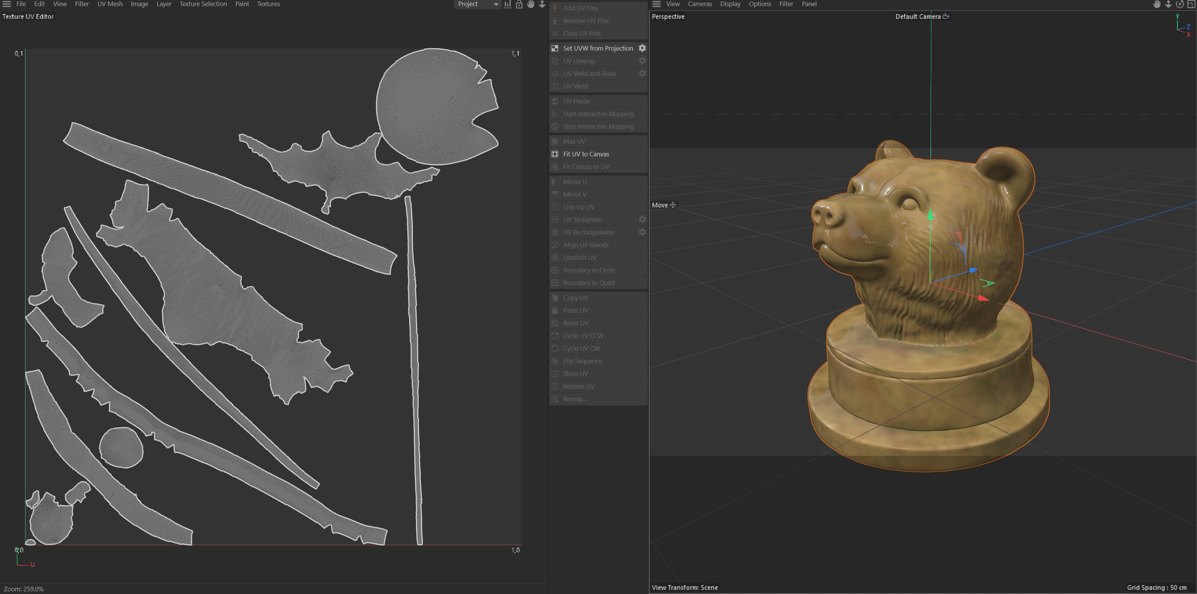Open the viewport hamburger menu

[x=656, y=4]
